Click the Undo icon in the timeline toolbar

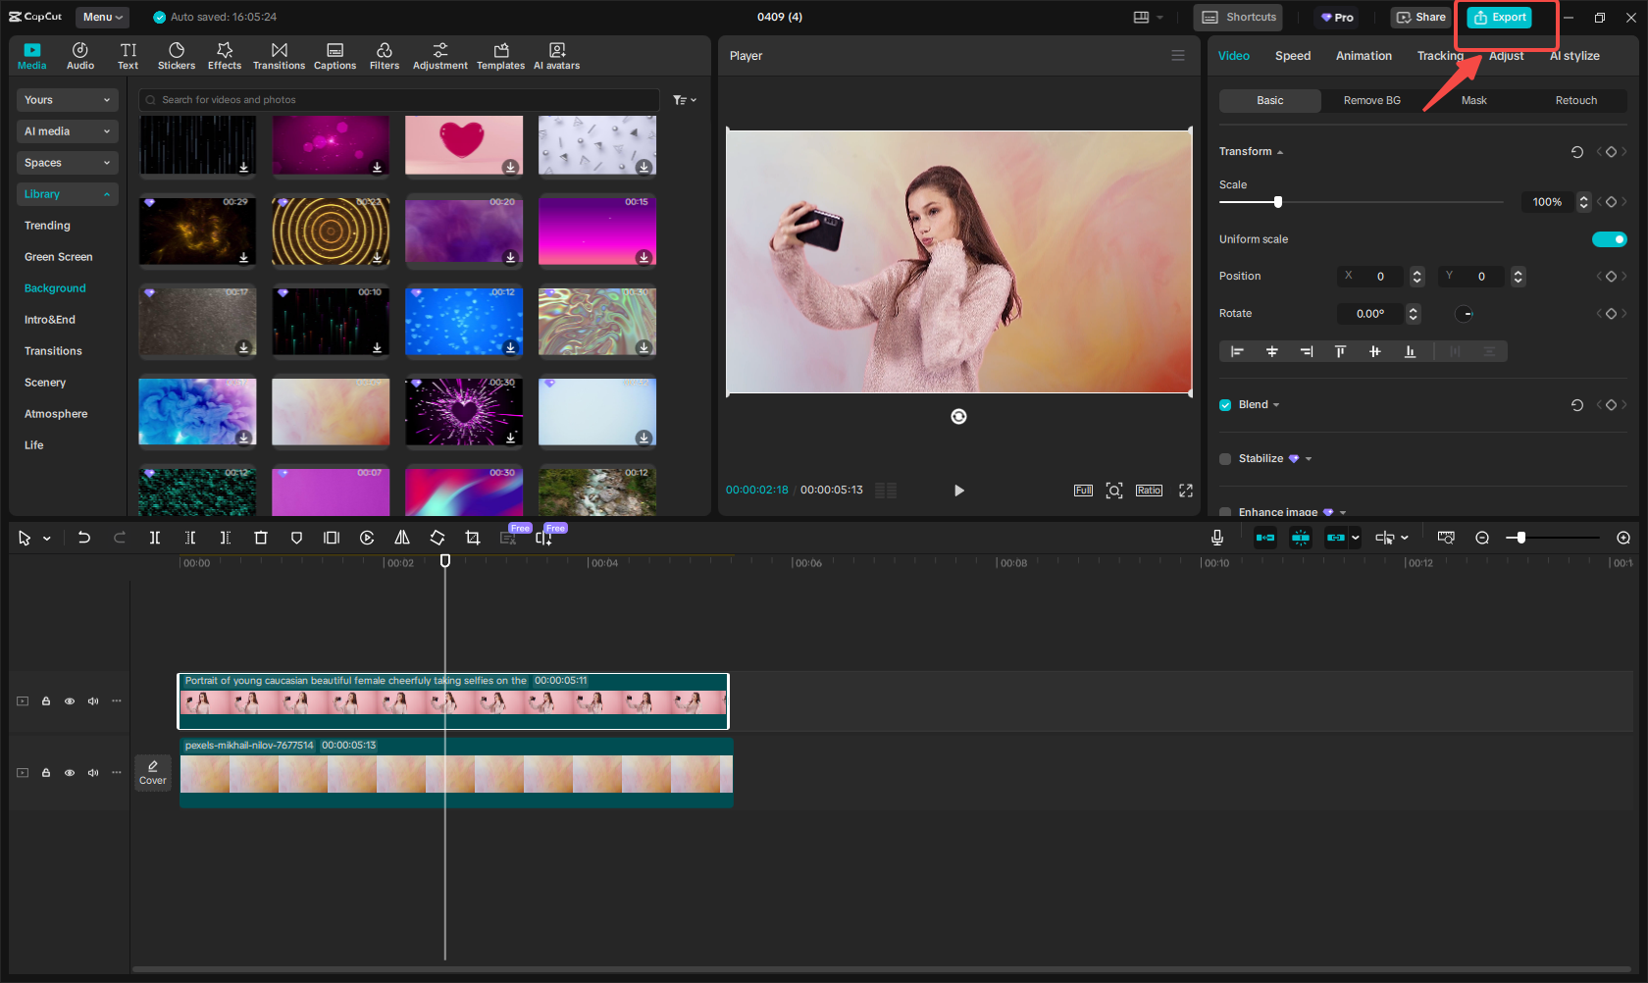tap(83, 538)
